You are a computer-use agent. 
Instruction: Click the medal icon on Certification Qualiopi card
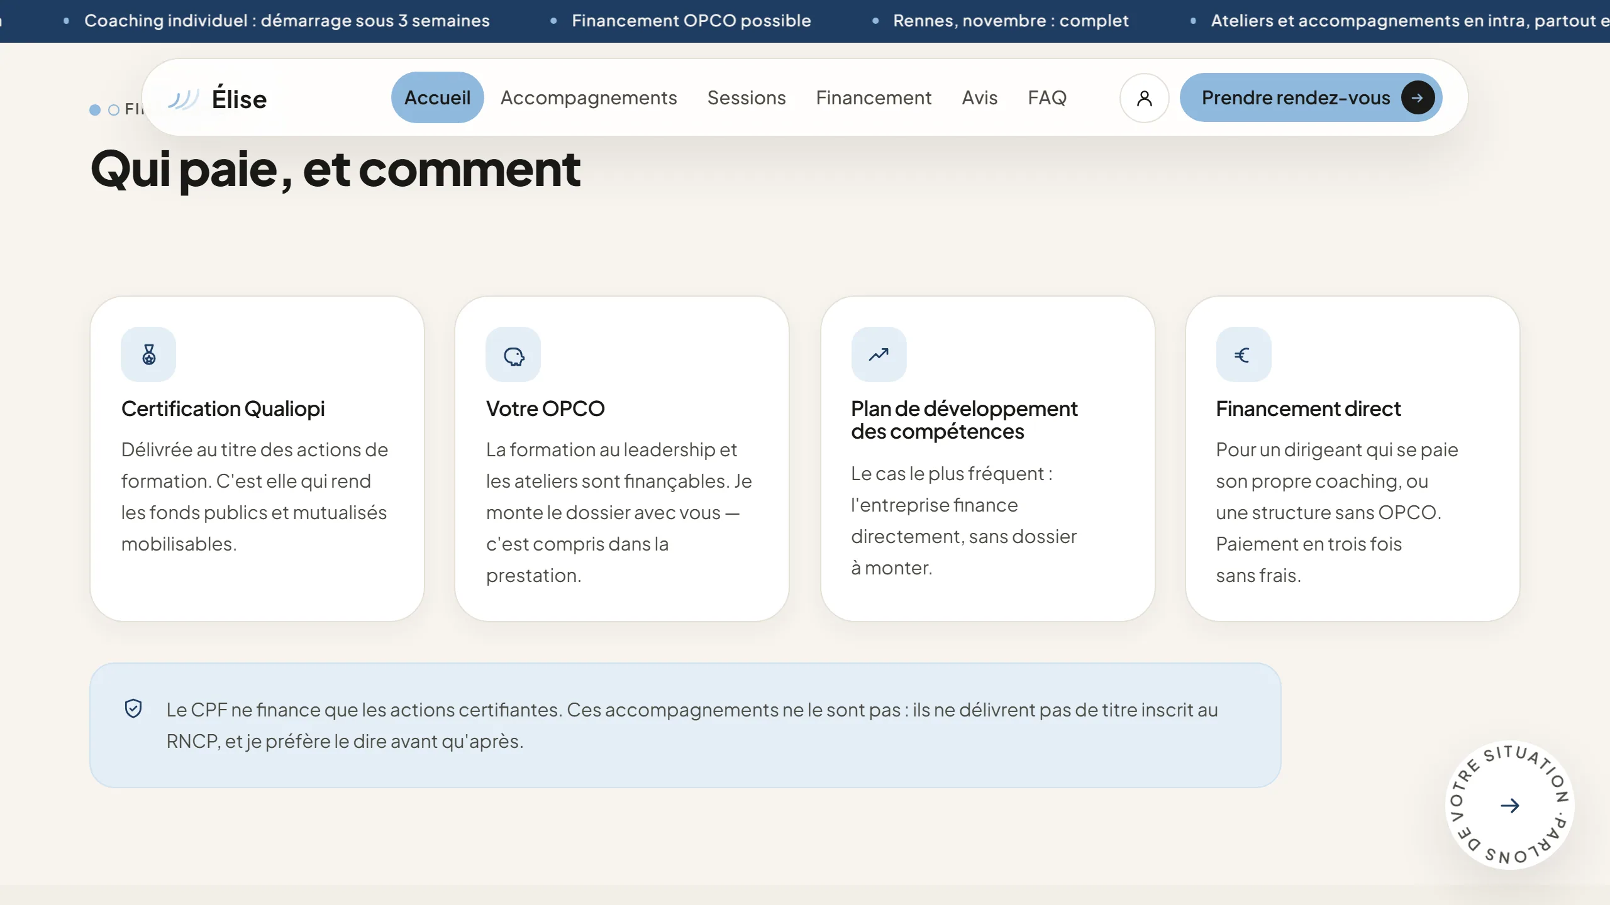[x=148, y=354]
